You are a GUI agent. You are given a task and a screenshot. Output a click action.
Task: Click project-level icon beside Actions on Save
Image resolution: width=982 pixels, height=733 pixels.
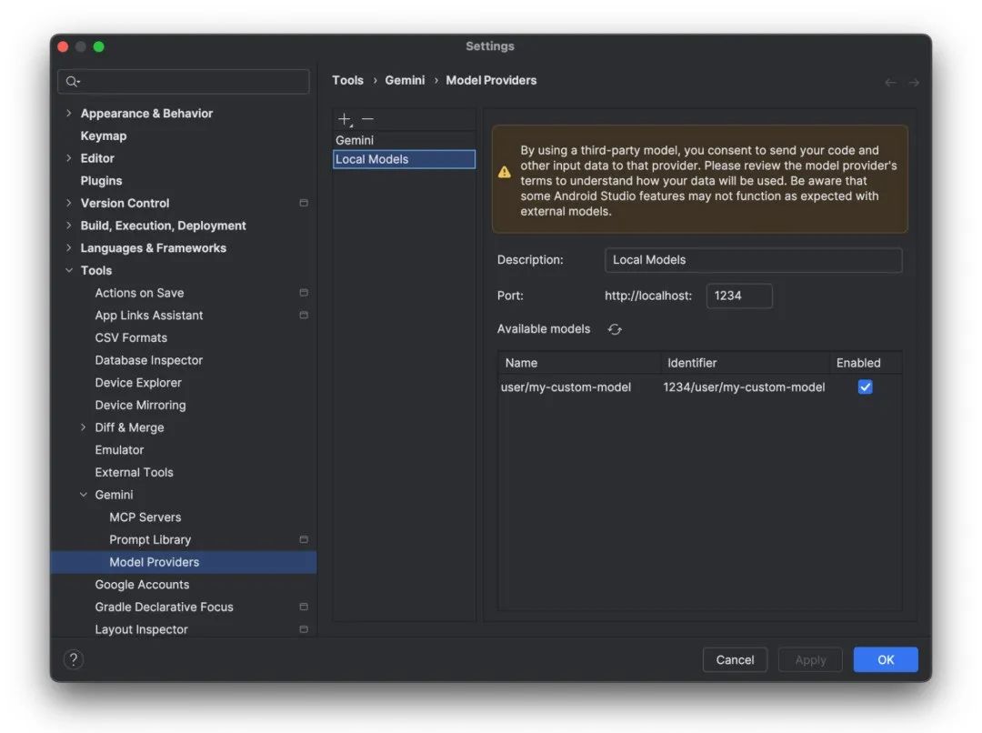(x=304, y=293)
